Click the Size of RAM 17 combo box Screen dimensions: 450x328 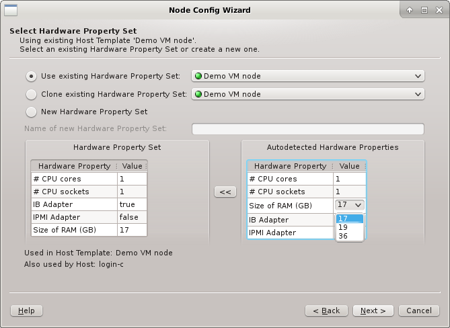(x=349, y=205)
